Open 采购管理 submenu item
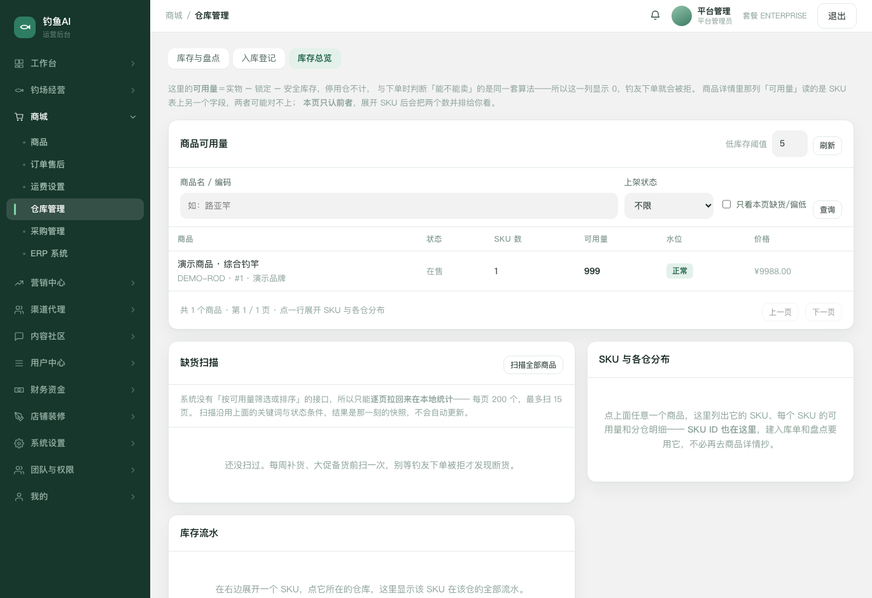The width and height of the screenshot is (872, 598). click(x=75, y=232)
